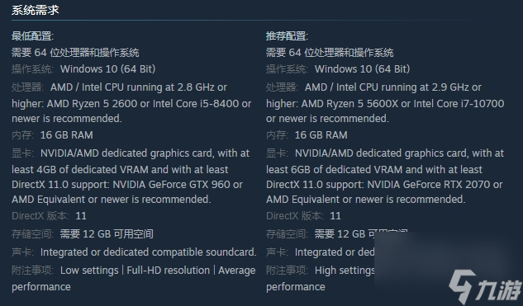Click the horizontal divider under 系统需求
Image resolution: width=523 pixels, height=306 pixels.
[x=250, y=21]
